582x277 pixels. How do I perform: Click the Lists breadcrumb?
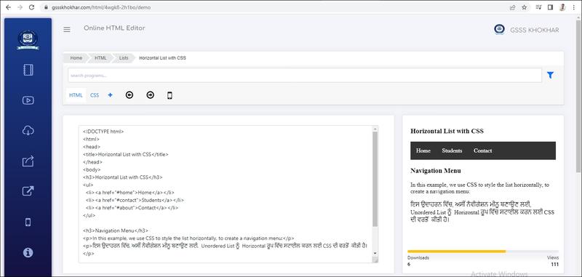click(x=124, y=58)
